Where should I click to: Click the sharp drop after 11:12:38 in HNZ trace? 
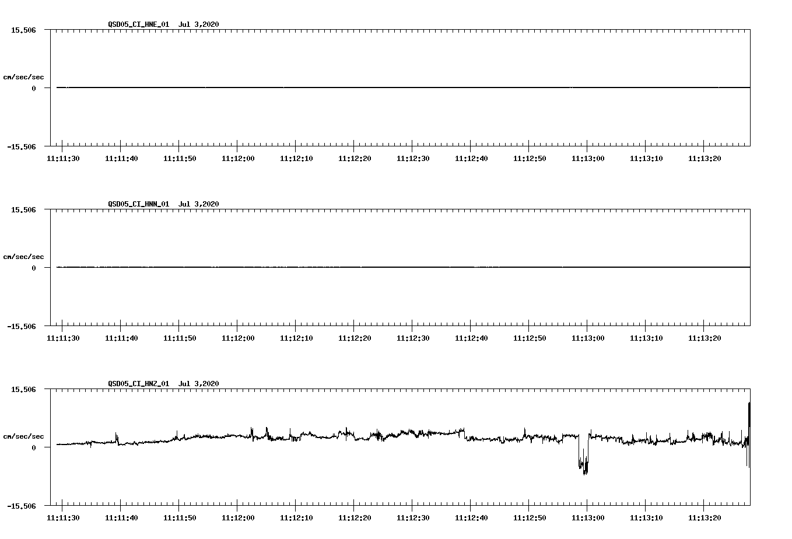tap(465, 435)
